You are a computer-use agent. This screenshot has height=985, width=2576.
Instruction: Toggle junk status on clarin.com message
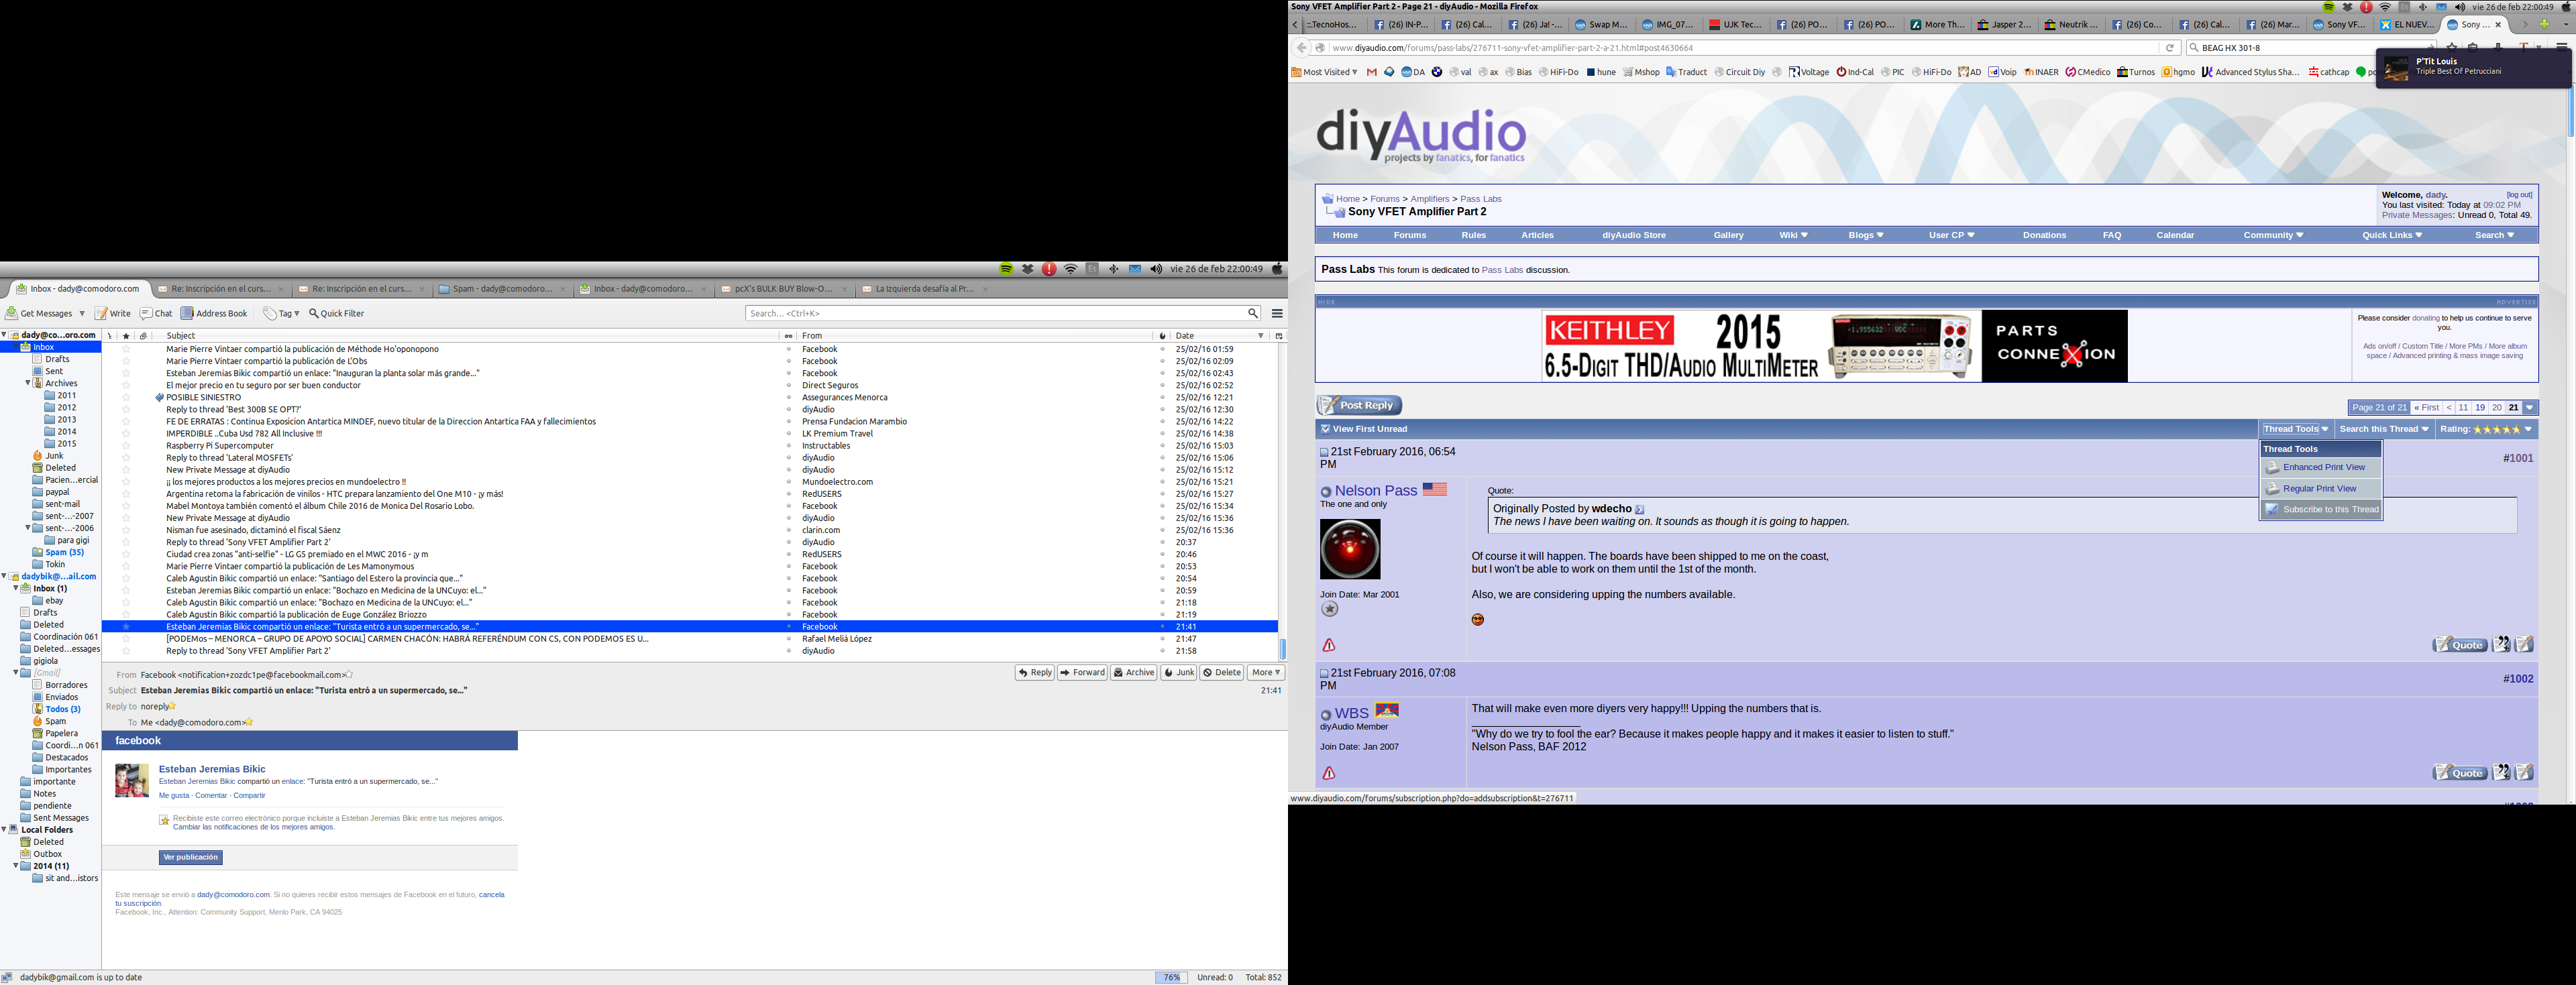point(1162,530)
